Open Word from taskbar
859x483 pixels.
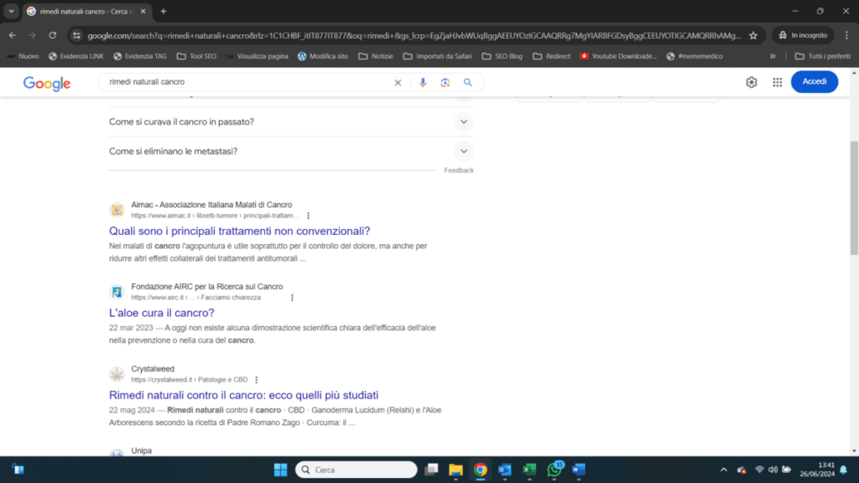(579, 470)
